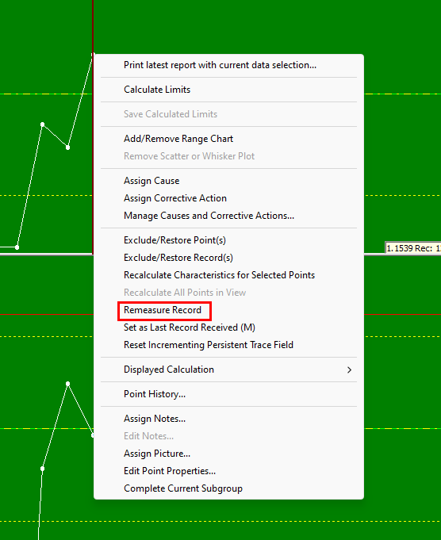Click the 1.1539 Rec tooltip label
Viewport: 441px width, 540px height.
coord(412,248)
